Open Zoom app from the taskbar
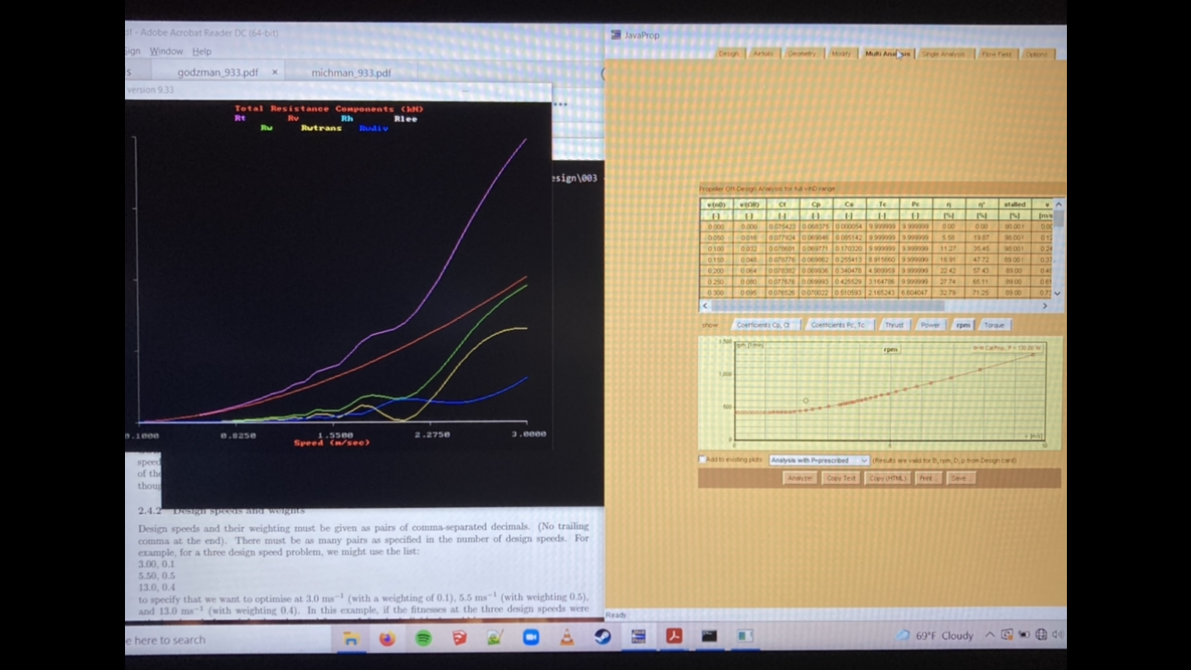This screenshot has width=1191, height=670. pyautogui.click(x=531, y=638)
